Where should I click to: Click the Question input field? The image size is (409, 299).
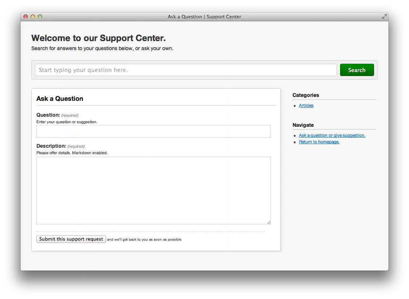point(153,131)
